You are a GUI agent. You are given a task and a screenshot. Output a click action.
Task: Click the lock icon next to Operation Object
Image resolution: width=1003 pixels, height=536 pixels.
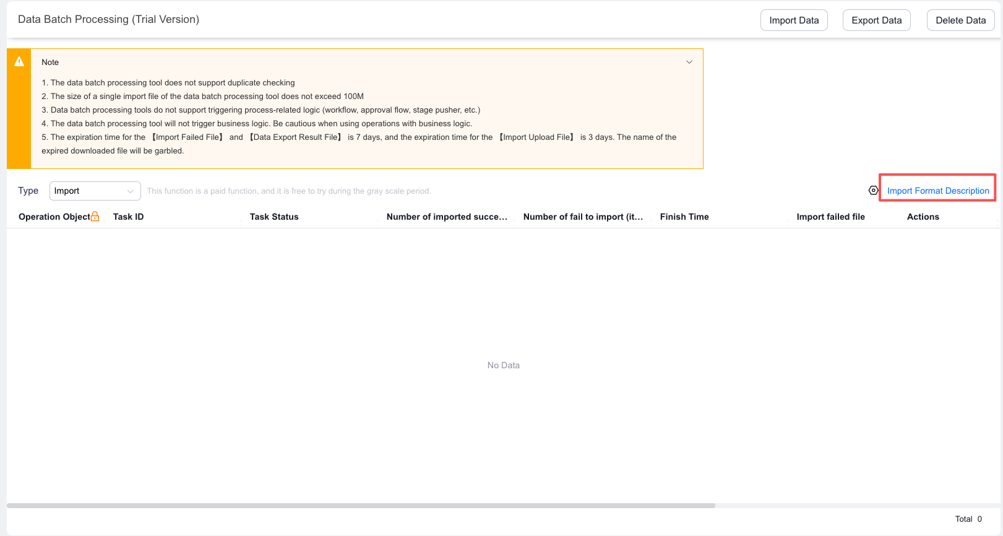[x=95, y=217]
